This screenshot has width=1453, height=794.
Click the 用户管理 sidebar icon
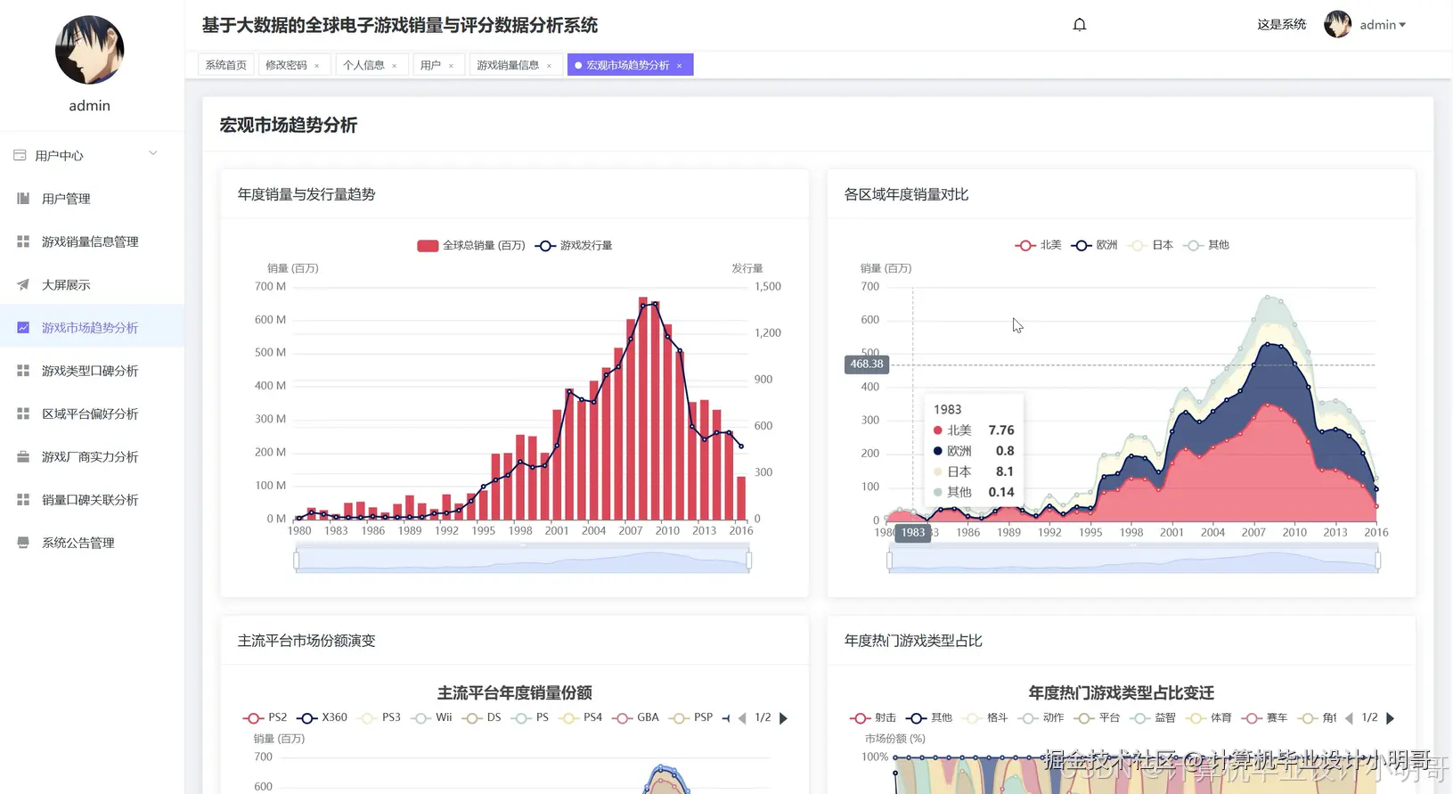pos(23,199)
